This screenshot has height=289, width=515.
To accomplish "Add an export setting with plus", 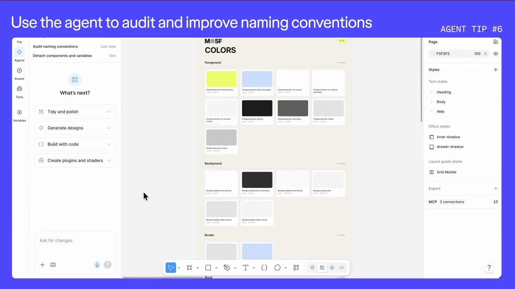I will 496,189.
